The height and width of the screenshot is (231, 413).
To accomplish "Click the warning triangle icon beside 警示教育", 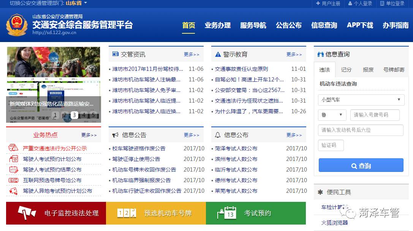I will (x=217, y=54).
